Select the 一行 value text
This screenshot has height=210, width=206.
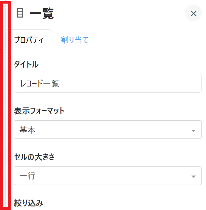click(28, 176)
